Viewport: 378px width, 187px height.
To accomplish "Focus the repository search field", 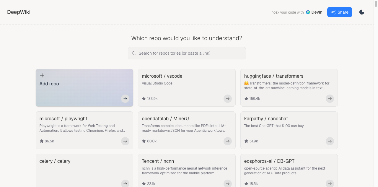I will tap(187, 53).
